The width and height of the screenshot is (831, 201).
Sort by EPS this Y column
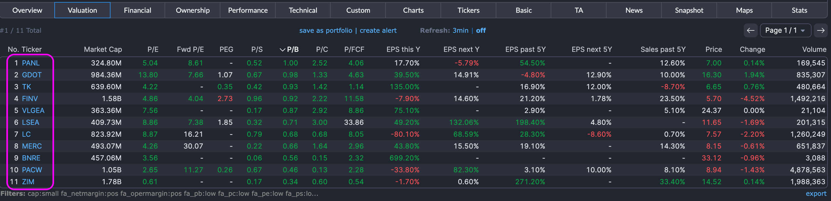[x=403, y=50]
